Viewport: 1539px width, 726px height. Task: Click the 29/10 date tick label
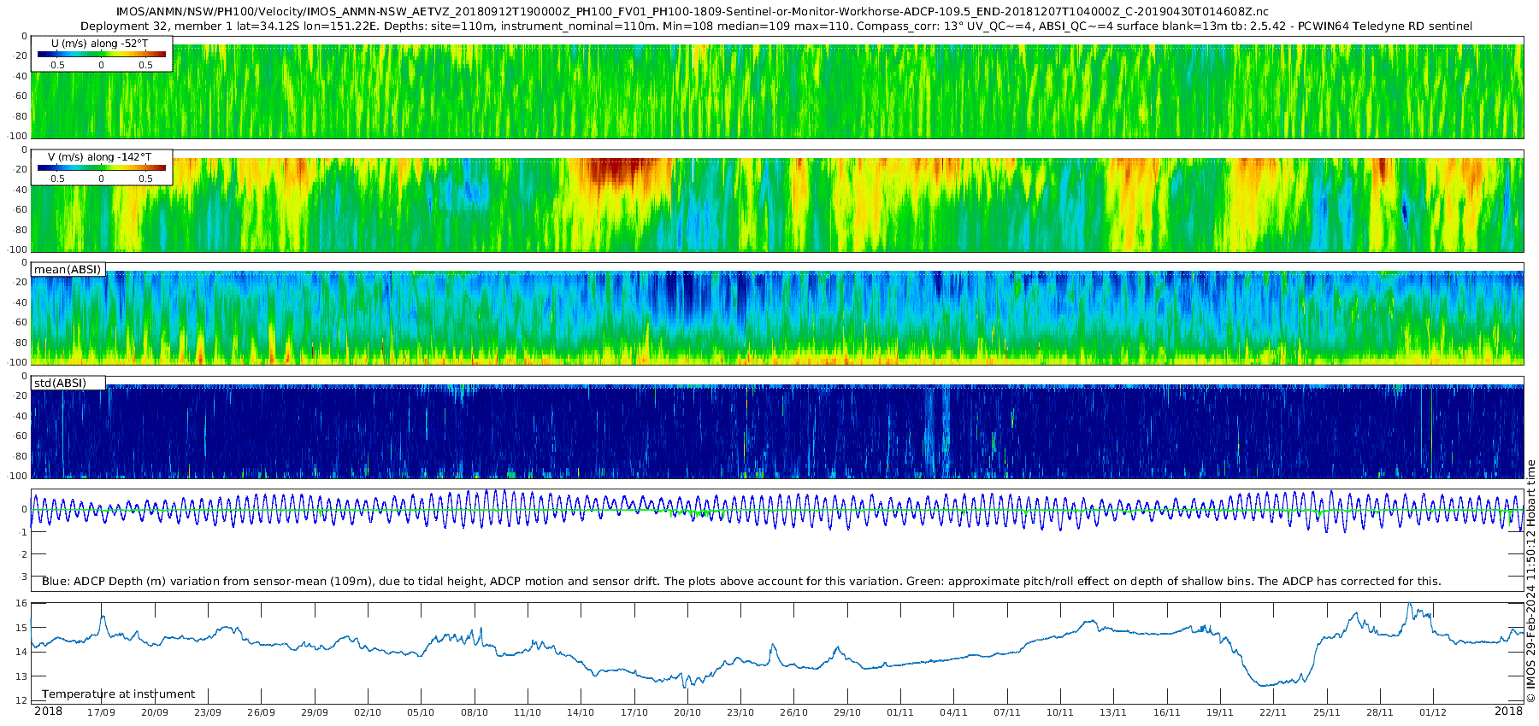pyautogui.click(x=847, y=712)
